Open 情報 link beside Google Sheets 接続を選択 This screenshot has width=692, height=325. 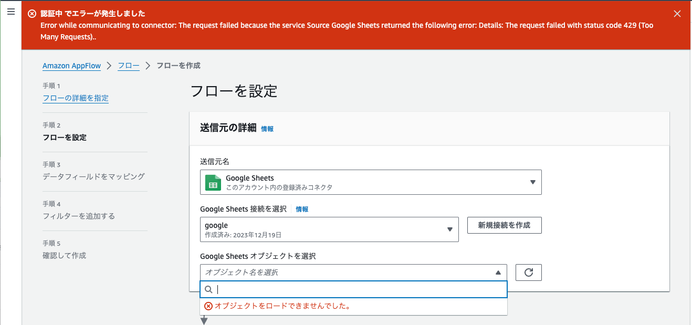(302, 209)
